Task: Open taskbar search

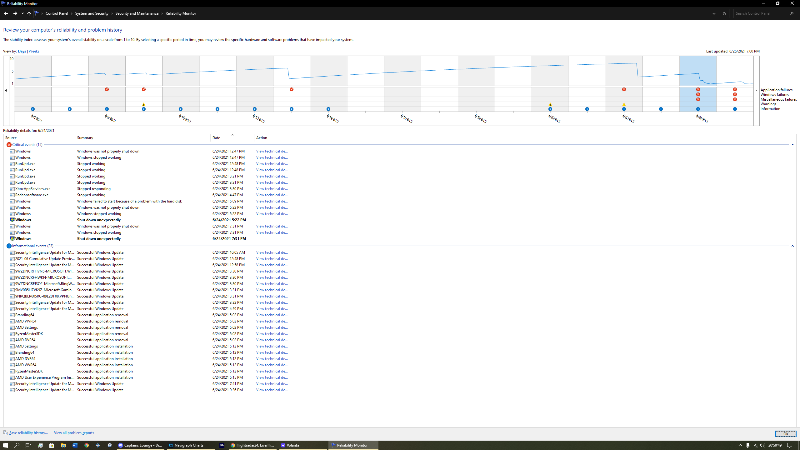Action: point(17,445)
